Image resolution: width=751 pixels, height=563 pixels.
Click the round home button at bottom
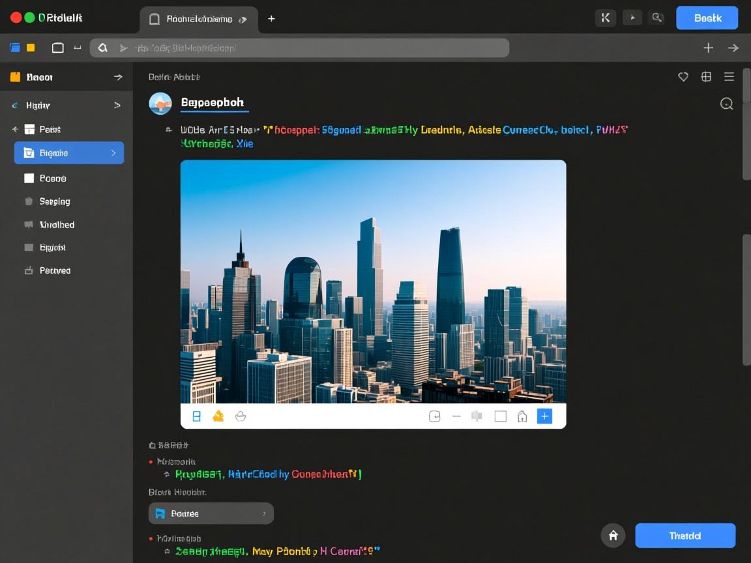[613, 536]
